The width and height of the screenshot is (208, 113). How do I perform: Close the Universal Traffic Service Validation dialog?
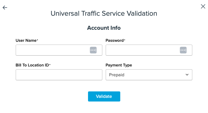(203, 6)
